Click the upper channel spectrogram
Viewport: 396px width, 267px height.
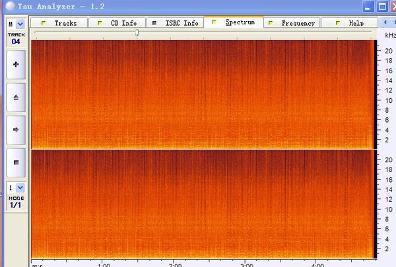(203, 94)
